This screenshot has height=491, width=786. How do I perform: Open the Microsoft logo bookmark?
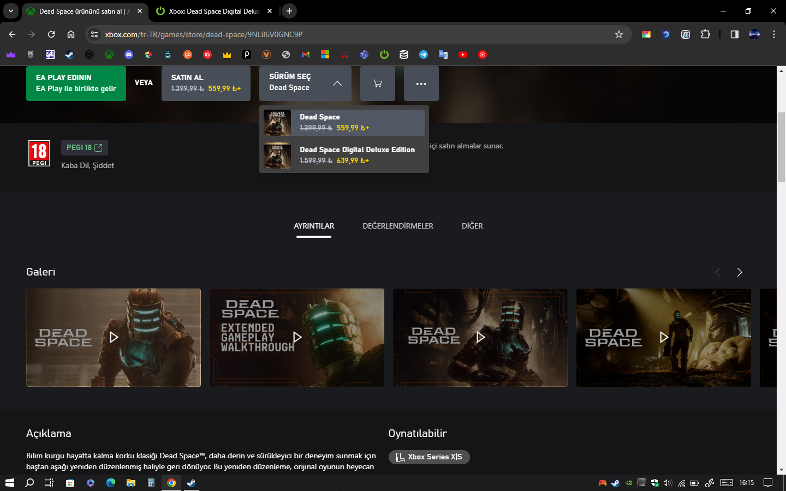(325, 55)
